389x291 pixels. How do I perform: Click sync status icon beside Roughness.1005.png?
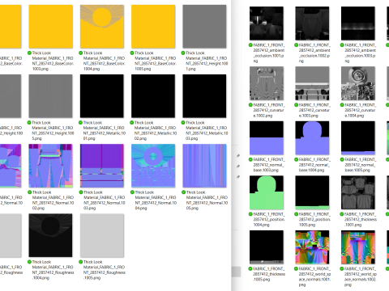(80, 262)
